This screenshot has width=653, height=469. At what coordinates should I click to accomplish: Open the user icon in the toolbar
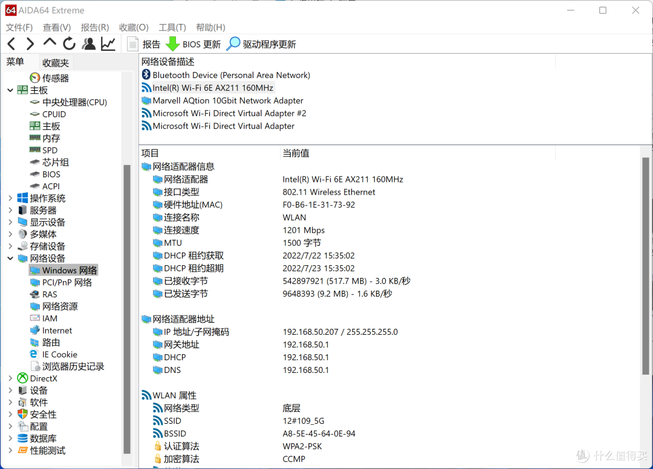[x=88, y=44]
